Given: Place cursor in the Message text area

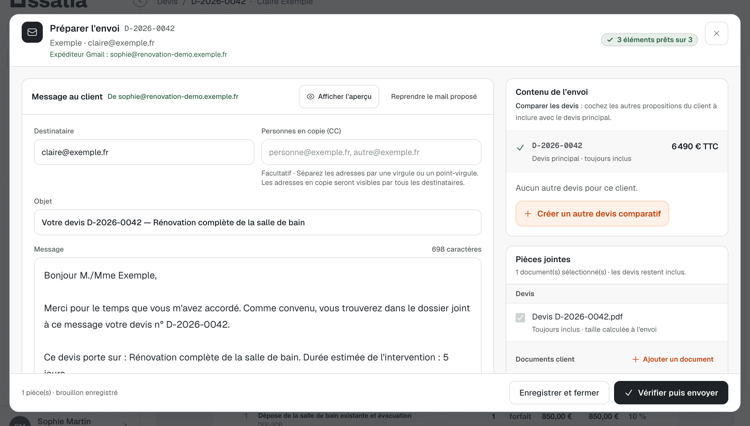Looking at the screenshot, I should pyautogui.click(x=258, y=315).
